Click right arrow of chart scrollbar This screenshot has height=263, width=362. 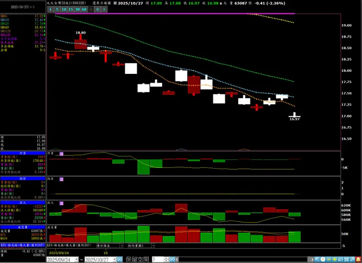pyautogui.click(x=312, y=260)
